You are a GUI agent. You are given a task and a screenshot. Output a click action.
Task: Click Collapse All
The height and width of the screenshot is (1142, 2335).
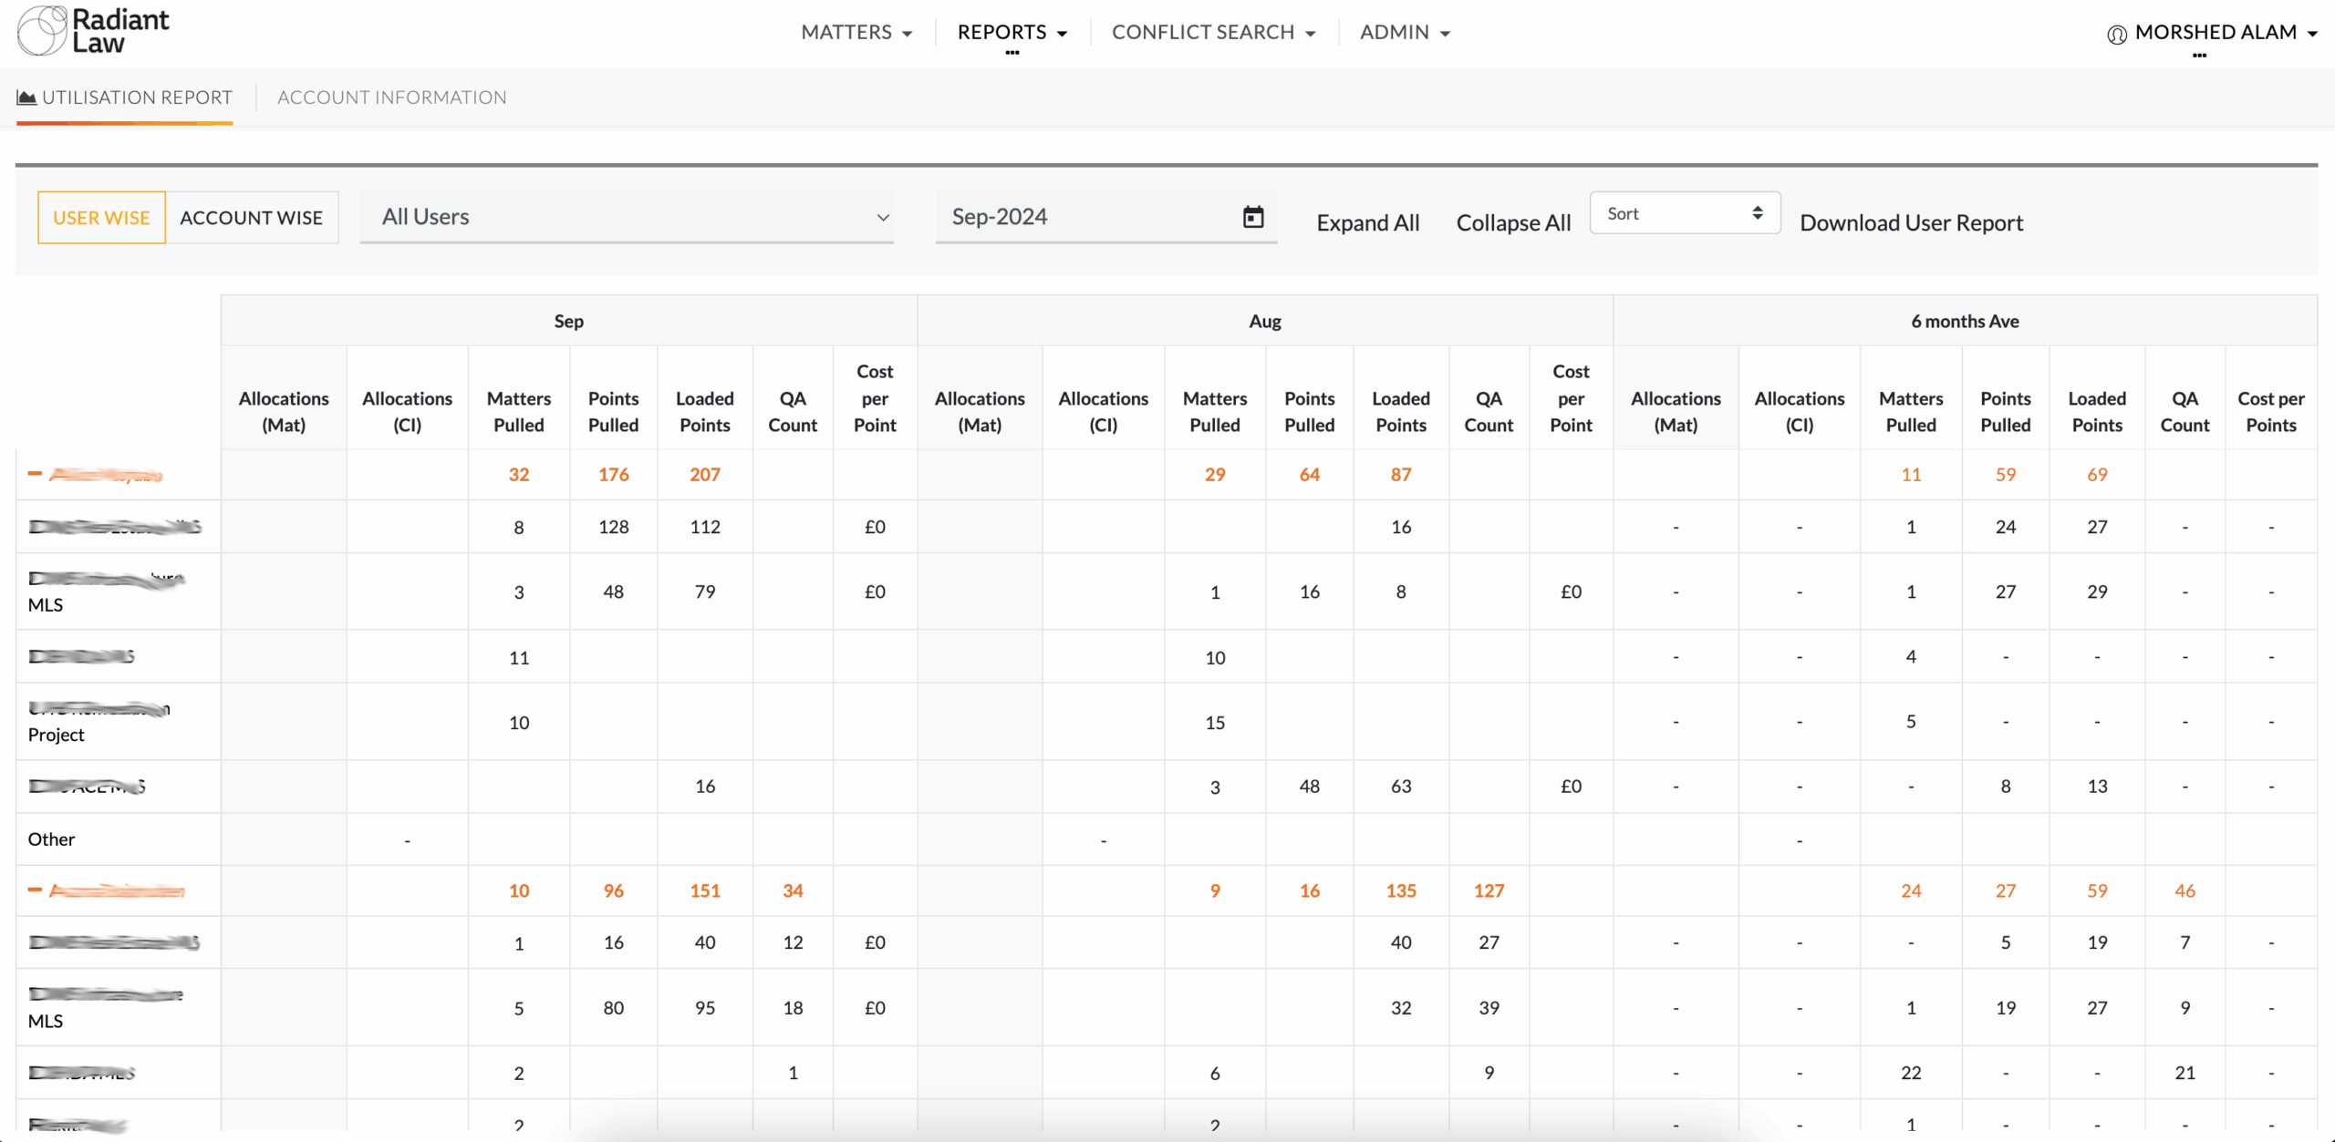click(x=1513, y=222)
